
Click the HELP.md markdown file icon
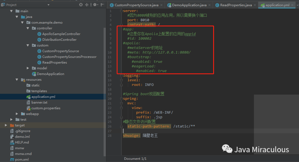pos(12,142)
